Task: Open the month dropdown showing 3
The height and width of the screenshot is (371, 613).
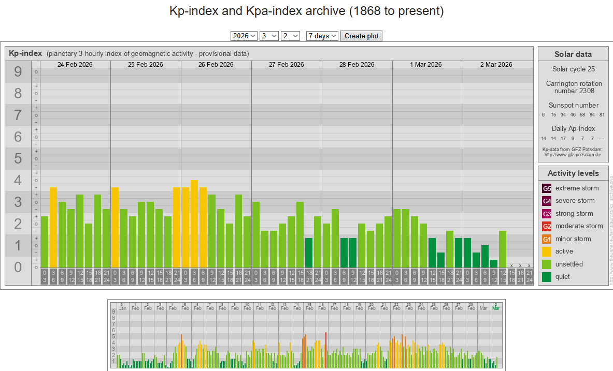Action: pos(269,36)
